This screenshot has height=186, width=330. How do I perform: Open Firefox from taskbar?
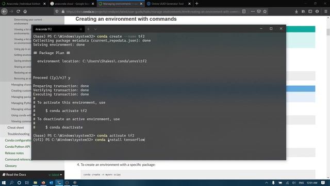coord(43,182)
